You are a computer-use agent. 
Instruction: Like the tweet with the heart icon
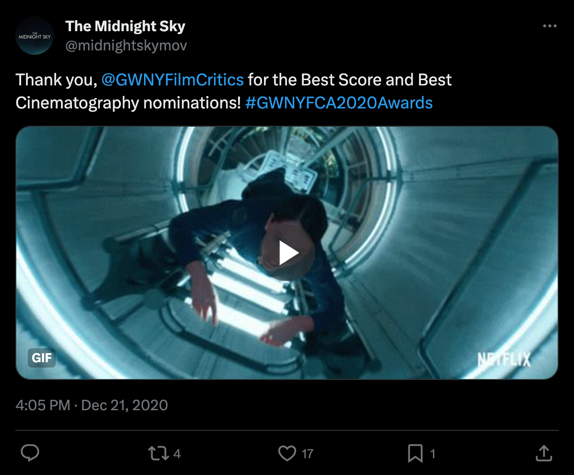point(287,453)
